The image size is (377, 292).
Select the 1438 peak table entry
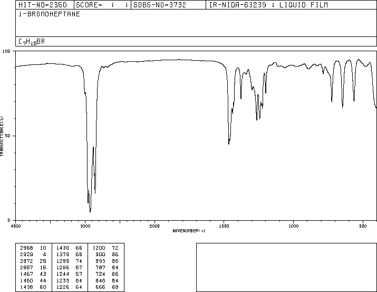[x=26, y=287]
